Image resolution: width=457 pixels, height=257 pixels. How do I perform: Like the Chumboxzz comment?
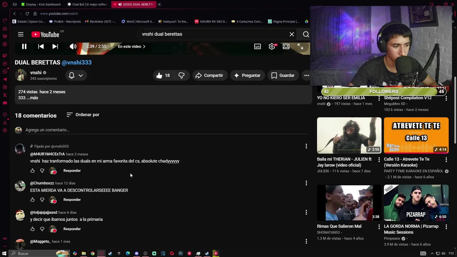click(x=32, y=200)
